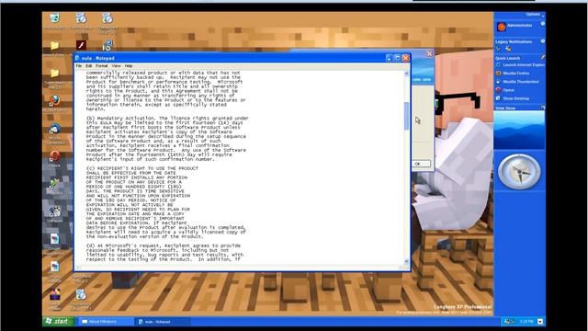Image resolution: width=588 pixels, height=331 pixels.
Task: Collapse the Legacy Notifications sidebar tile
Action: click(x=542, y=41)
